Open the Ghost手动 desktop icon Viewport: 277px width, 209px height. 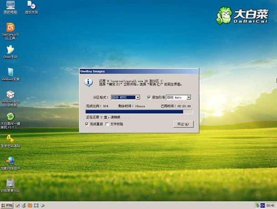coord(10,50)
